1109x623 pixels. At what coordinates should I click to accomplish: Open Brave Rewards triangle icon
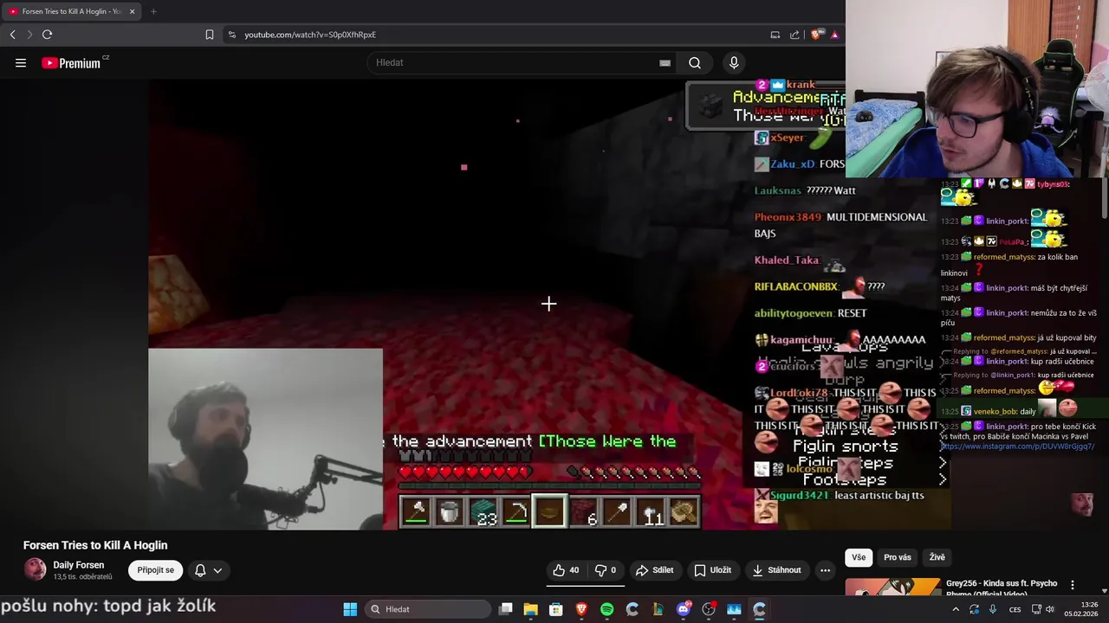(x=834, y=35)
